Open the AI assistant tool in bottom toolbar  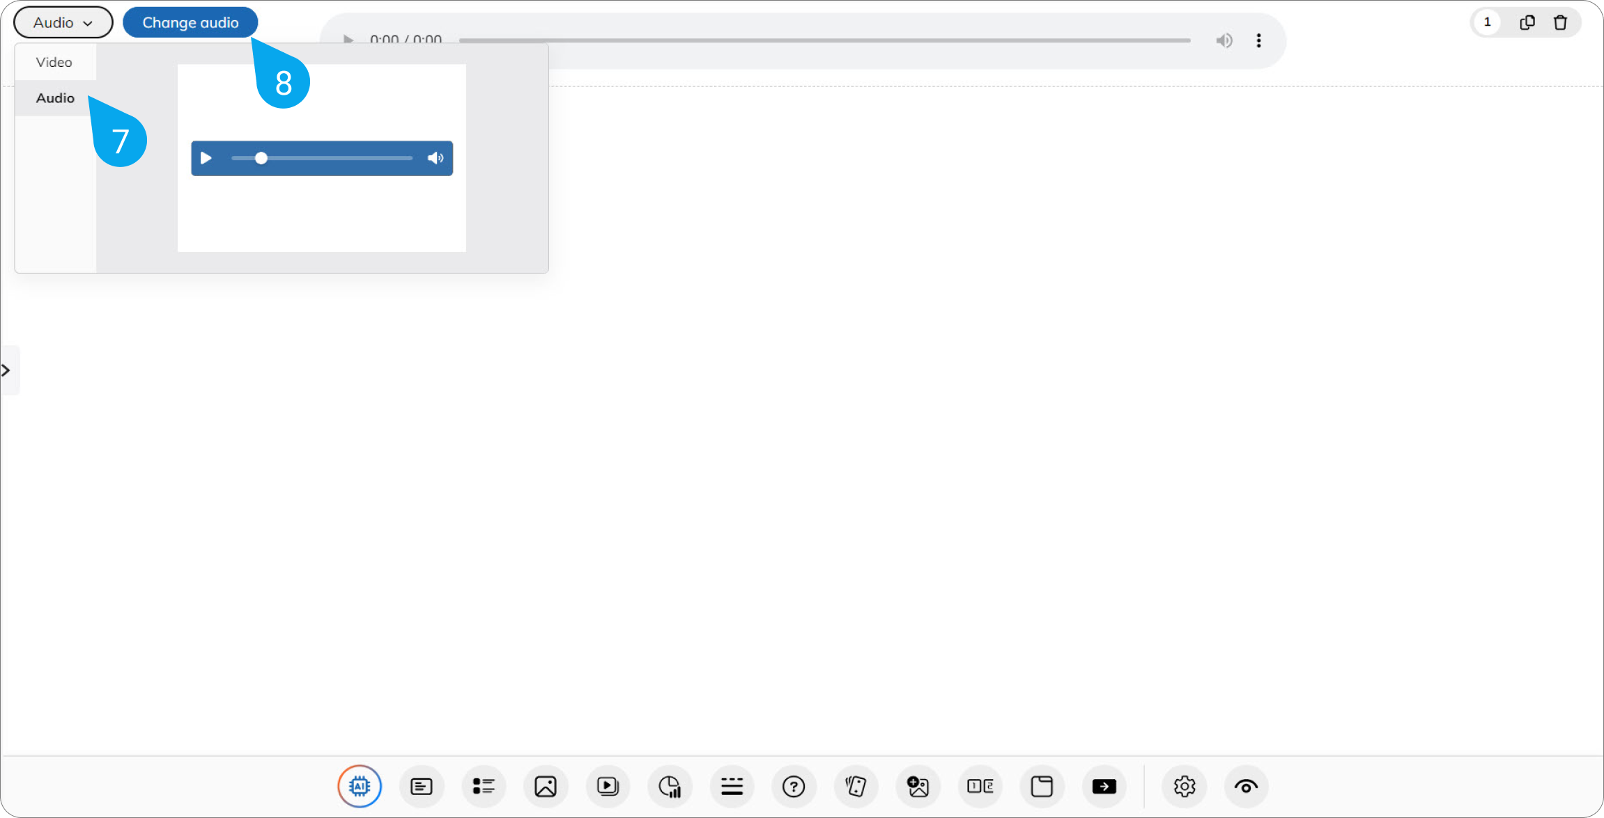[x=360, y=787]
